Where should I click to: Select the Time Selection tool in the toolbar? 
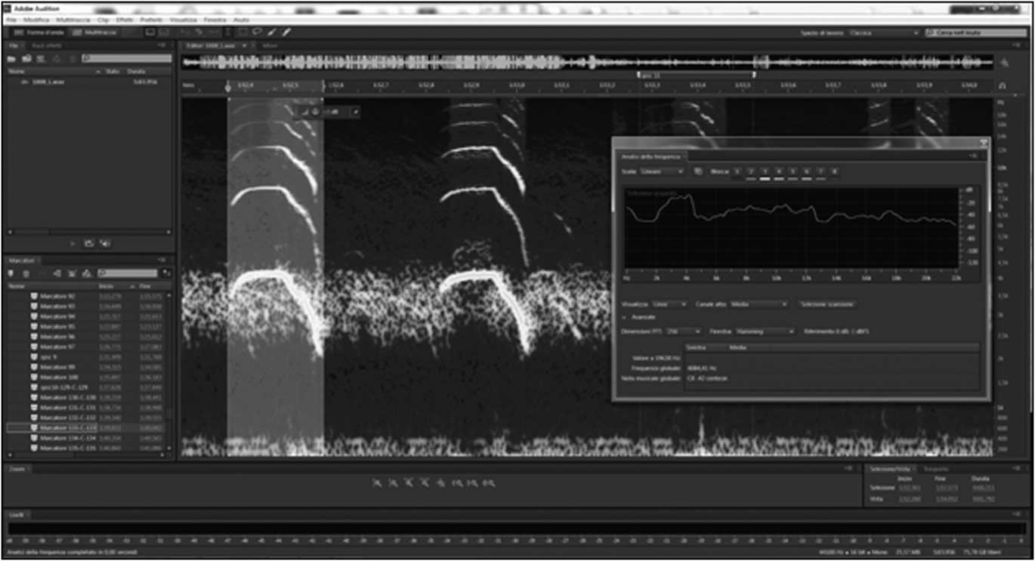point(226,32)
